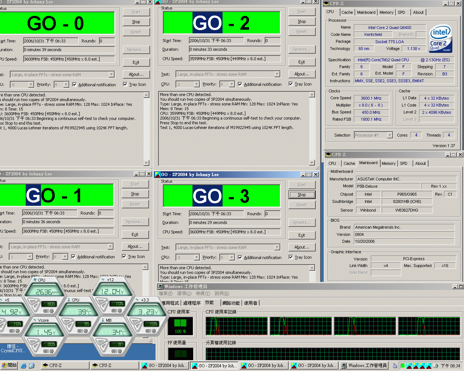Click quick launch icon next to Internet Explorer
464x371 pixels.
pyautogui.click(x=32, y=366)
